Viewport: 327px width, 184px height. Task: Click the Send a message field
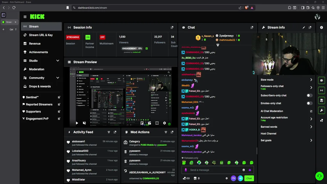pyautogui.click(x=215, y=170)
